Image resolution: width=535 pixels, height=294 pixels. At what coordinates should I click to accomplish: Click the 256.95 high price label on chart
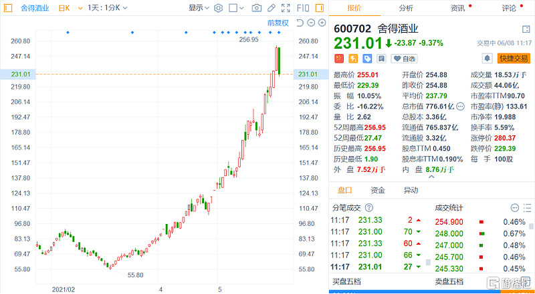pos(249,39)
